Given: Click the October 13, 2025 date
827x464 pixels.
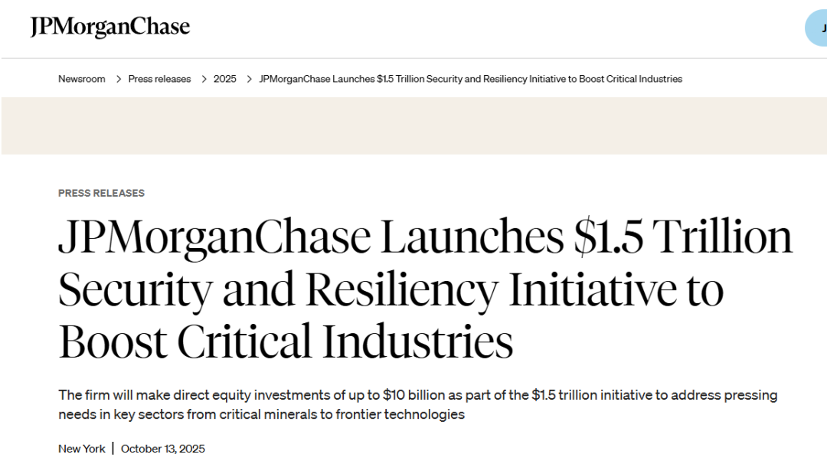Looking at the screenshot, I should coord(163,449).
